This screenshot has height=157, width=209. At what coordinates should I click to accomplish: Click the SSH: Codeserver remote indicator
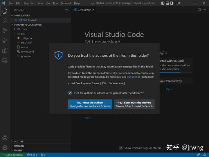point(13,155)
